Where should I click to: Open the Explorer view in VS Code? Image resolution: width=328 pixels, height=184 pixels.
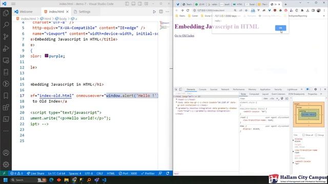point(6,13)
